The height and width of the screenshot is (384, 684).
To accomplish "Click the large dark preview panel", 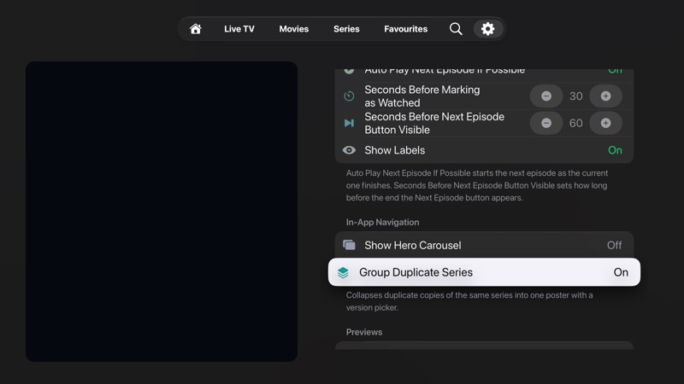I will 162,211.
